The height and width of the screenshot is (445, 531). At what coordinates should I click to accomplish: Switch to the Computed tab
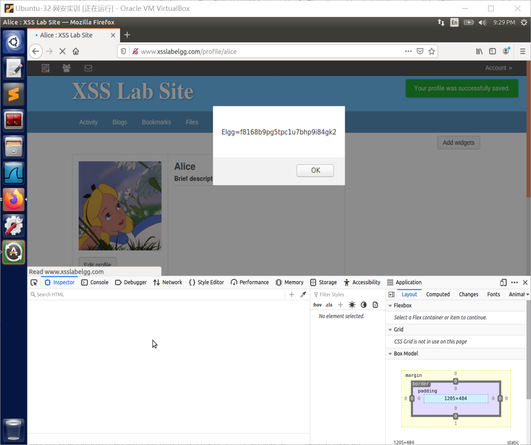438,294
